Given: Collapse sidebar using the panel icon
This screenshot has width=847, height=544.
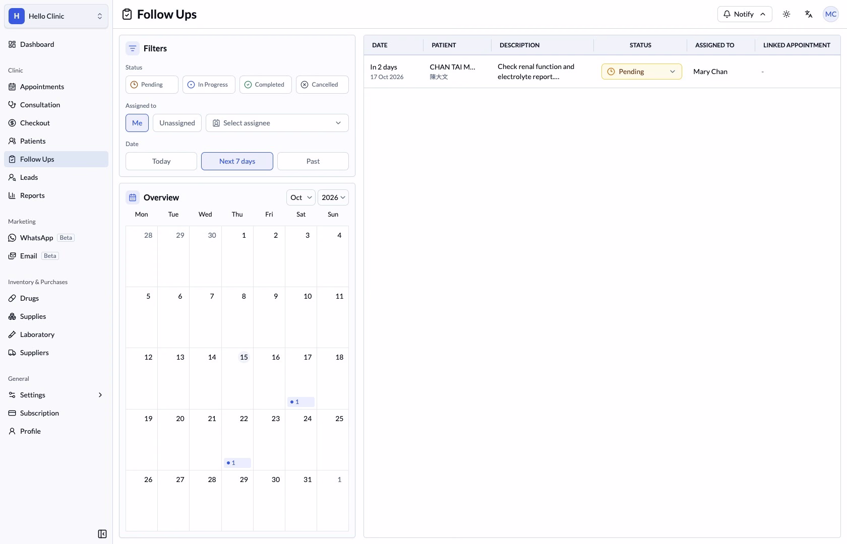Looking at the screenshot, I should click(x=102, y=534).
